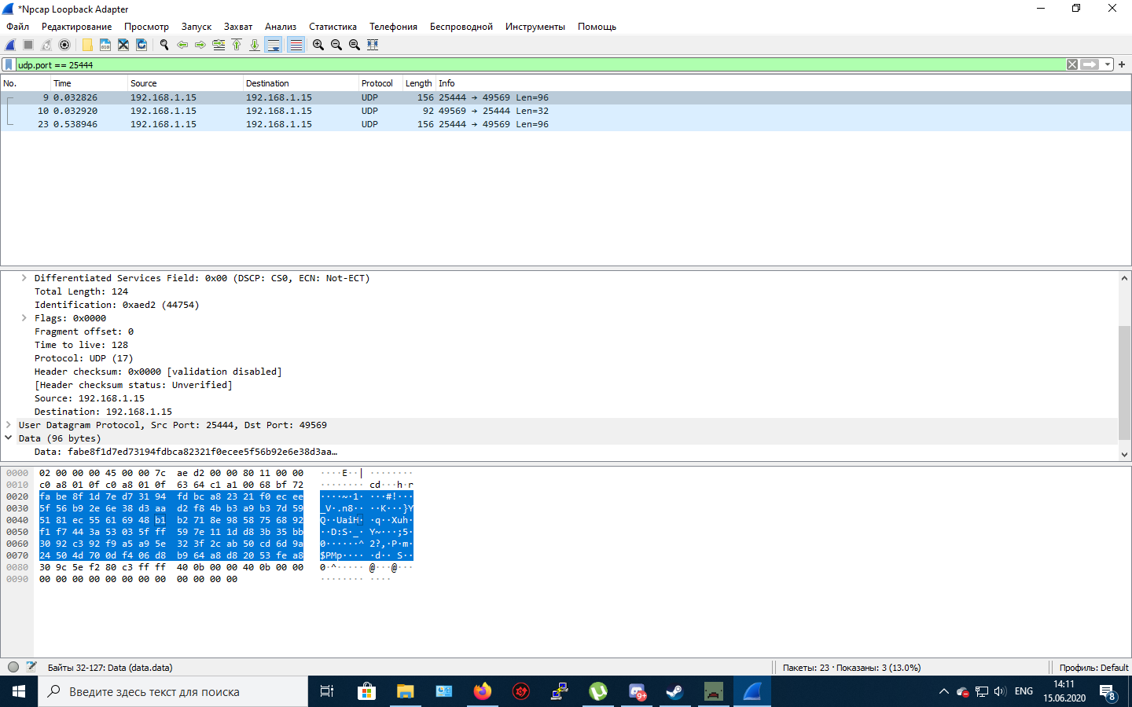
Task: Select packet number 23 row
Action: coord(566,124)
